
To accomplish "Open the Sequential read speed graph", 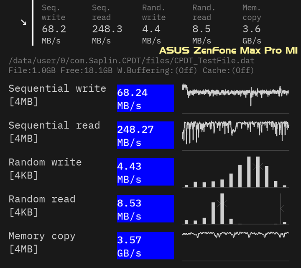I will pyautogui.click(x=236, y=135).
